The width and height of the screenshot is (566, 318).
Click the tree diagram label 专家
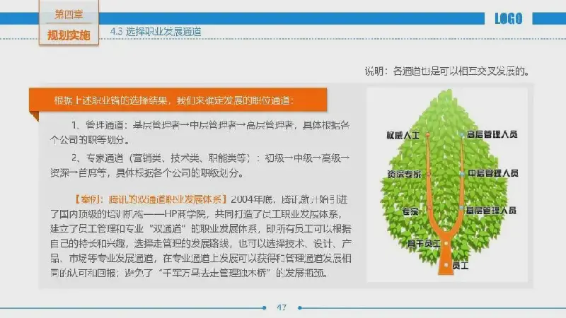(x=410, y=211)
